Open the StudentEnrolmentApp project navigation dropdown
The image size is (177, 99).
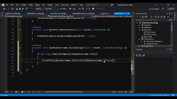tap(26, 16)
